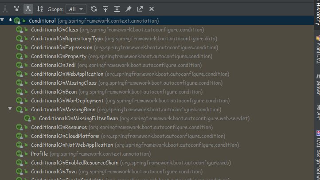
Task: Click annotation icon beside Profile
Action: tap(20, 154)
